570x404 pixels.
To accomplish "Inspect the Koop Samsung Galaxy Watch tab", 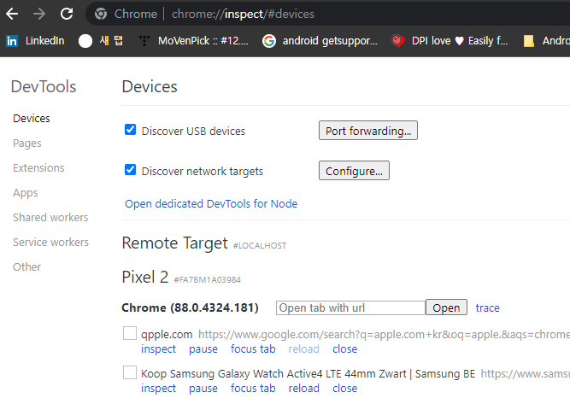I will point(158,389).
